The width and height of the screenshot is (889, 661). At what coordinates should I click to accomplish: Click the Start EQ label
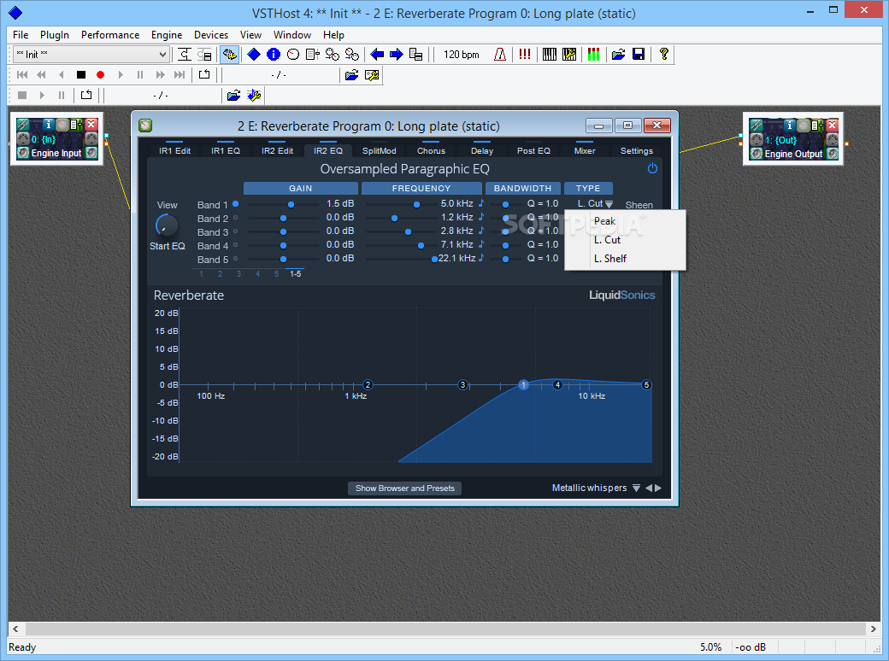(168, 246)
